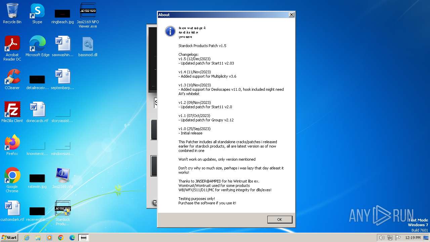Screen dimensions: 430x242
Task: Click the 'Testing purposes only!' line
Action: tap(197, 199)
